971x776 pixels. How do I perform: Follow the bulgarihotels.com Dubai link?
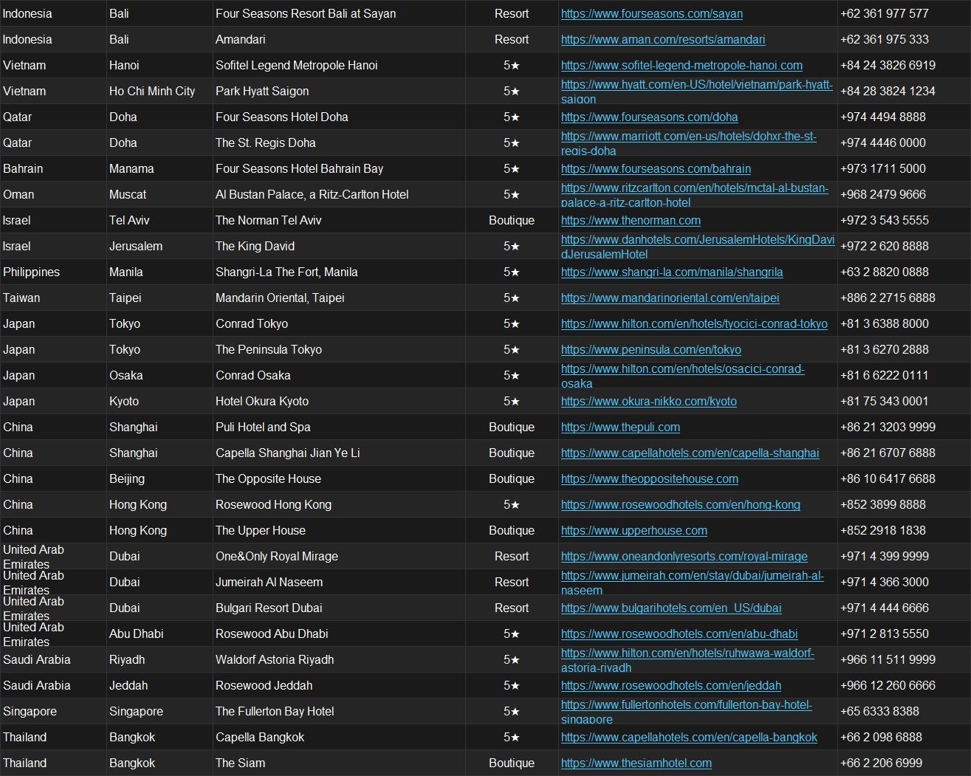pyautogui.click(x=671, y=608)
